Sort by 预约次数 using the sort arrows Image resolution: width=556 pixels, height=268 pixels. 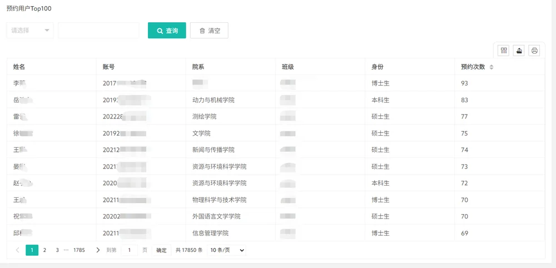[491, 67]
